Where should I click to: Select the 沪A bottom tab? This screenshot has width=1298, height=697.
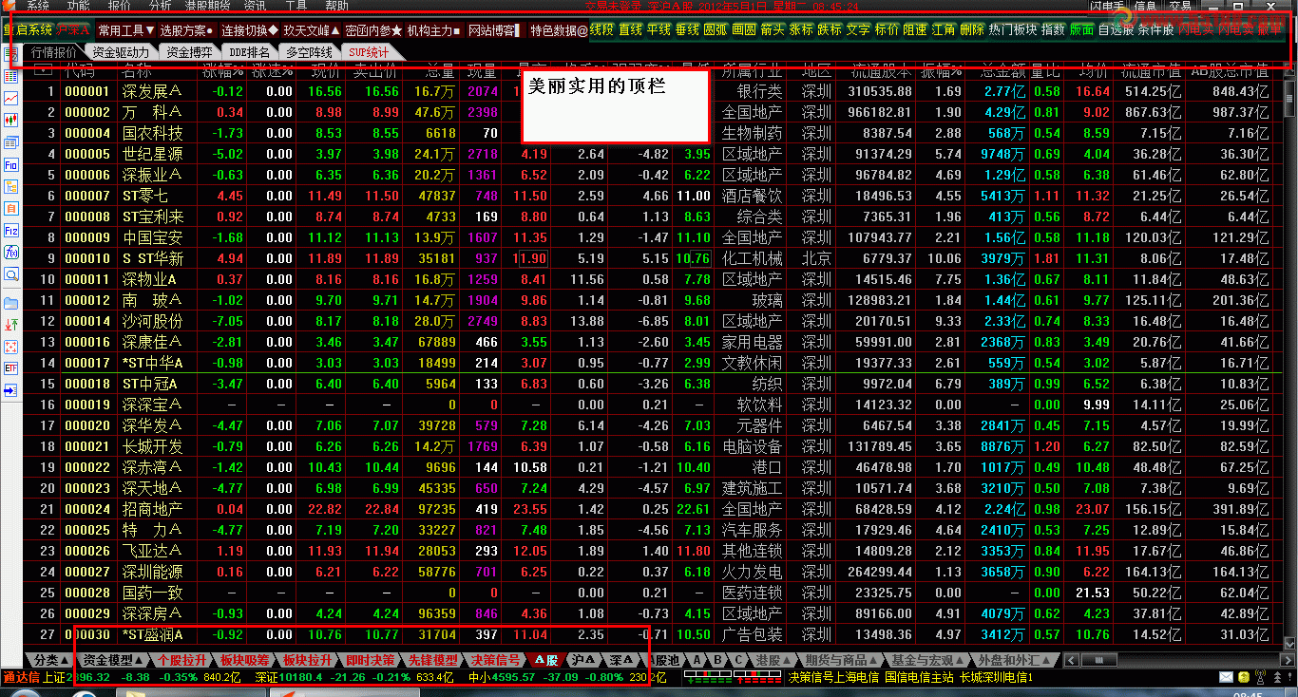[x=582, y=659]
